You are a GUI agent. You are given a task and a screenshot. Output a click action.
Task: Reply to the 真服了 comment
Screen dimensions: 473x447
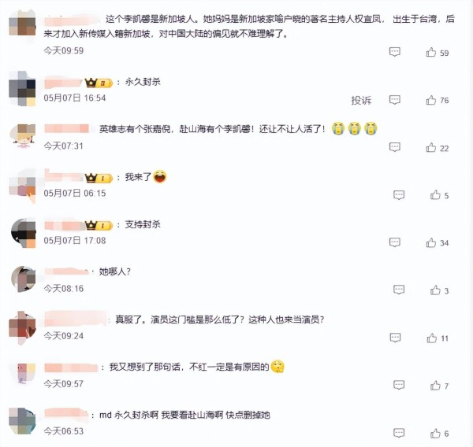pyautogui.click(x=395, y=338)
